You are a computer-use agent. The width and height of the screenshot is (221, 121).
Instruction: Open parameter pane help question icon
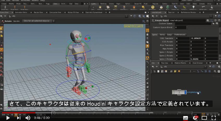pos(219,20)
